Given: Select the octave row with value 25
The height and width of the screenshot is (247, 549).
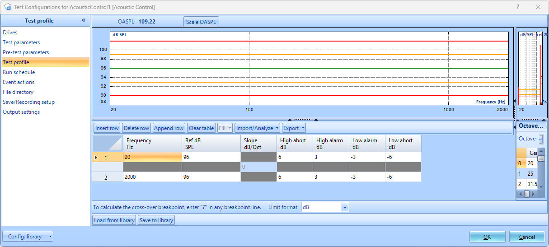Looking at the screenshot, I should tap(527, 174).
